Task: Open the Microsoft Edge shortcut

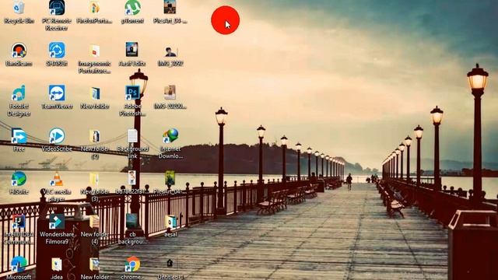Action: click(19, 264)
